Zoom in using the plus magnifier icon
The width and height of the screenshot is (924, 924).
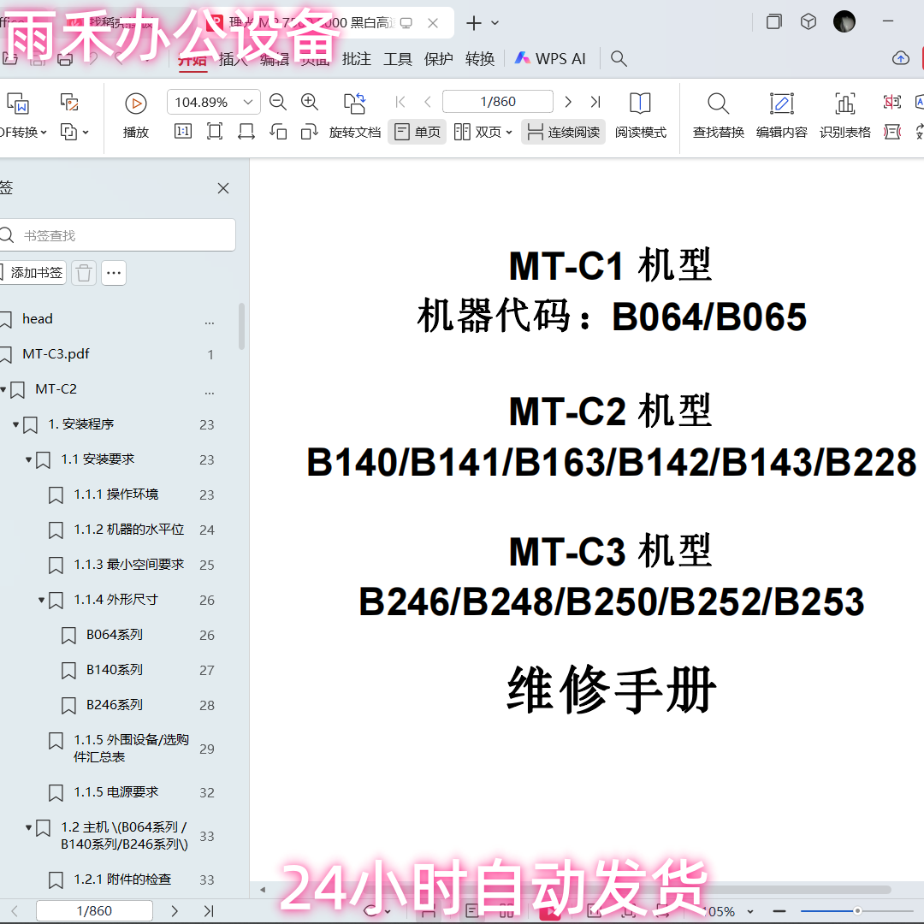tap(310, 102)
